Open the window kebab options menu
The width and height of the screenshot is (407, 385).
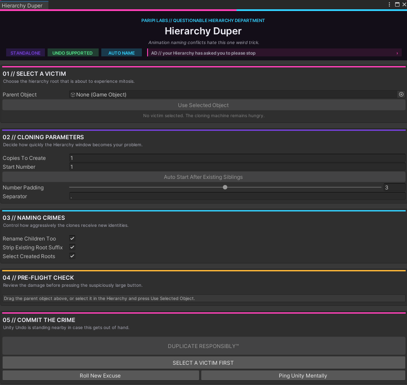pos(389,4)
